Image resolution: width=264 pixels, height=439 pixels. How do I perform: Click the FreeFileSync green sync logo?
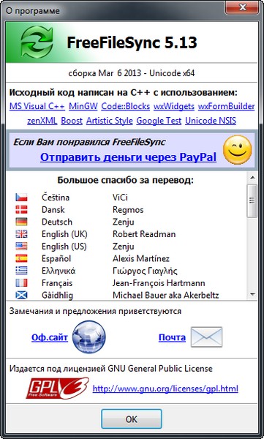(37, 42)
